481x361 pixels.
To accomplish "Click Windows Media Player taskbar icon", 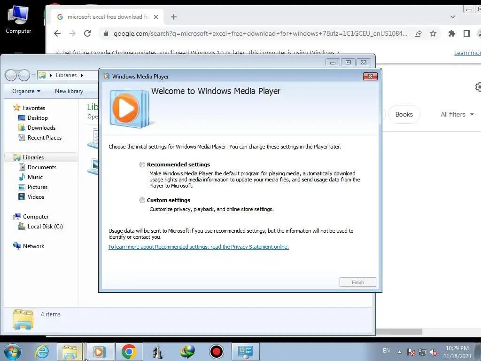I will point(100,352).
